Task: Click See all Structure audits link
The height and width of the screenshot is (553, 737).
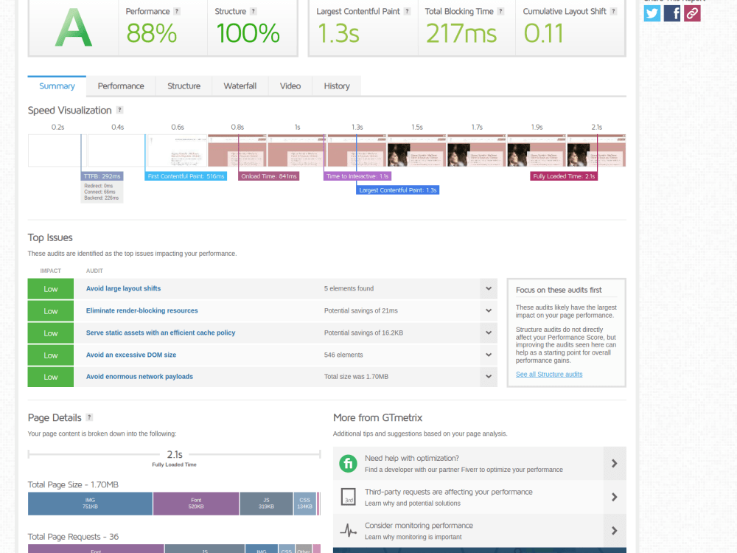Action: pyautogui.click(x=549, y=375)
